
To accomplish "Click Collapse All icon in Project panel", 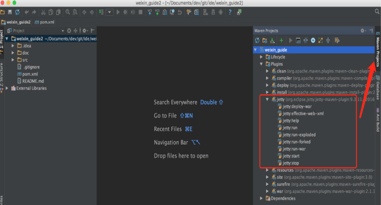I will tap(76, 31).
